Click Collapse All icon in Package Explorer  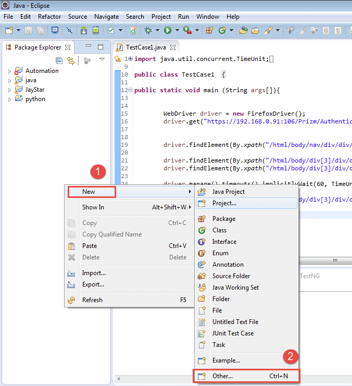[x=59, y=60]
